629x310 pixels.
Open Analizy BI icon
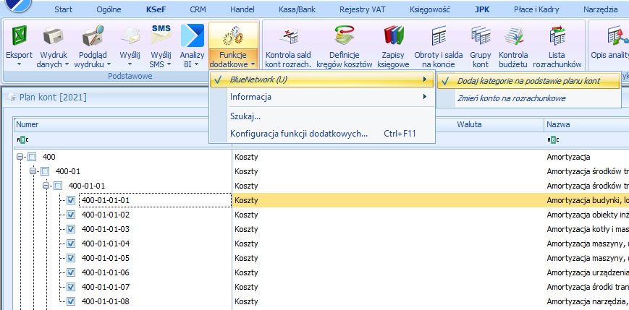(x=193, y=35)
